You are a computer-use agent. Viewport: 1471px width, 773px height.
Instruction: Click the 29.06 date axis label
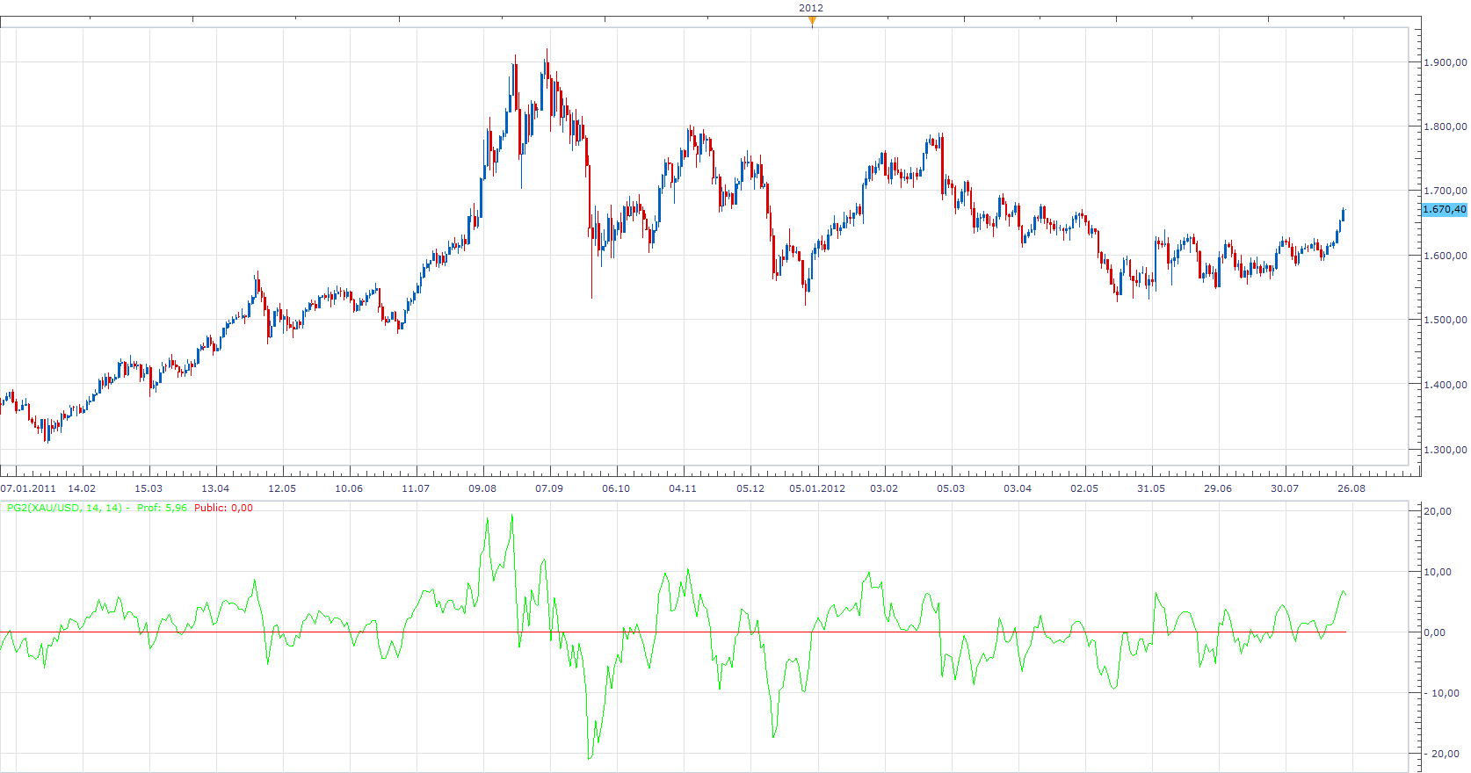click(1218, 488)
